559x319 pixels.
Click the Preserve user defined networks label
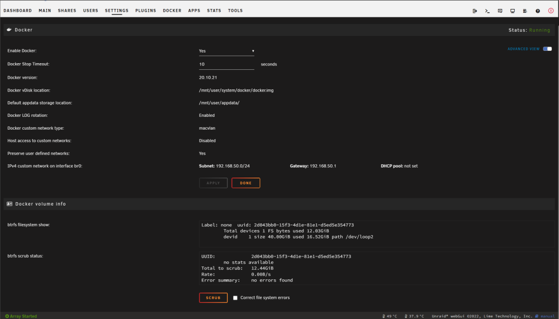pyautogui.click(x=39, y=153)
